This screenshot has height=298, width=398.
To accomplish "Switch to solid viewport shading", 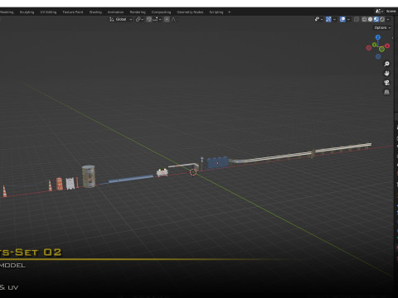I will point(371,19).
